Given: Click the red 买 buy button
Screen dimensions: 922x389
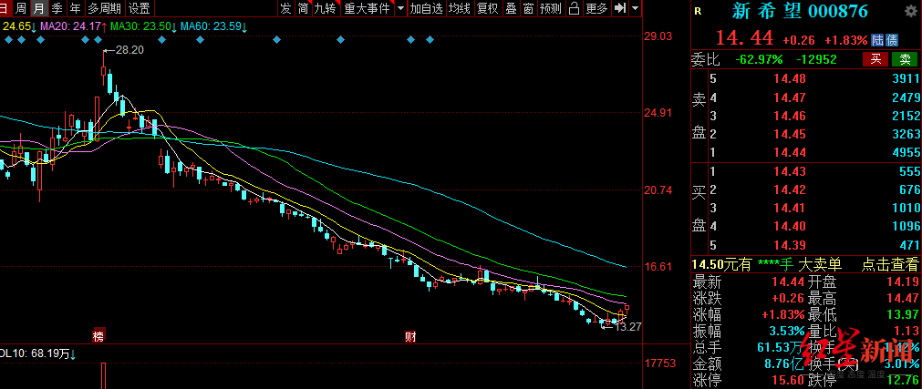Looking at the screenshot, I should pos(875,59).
